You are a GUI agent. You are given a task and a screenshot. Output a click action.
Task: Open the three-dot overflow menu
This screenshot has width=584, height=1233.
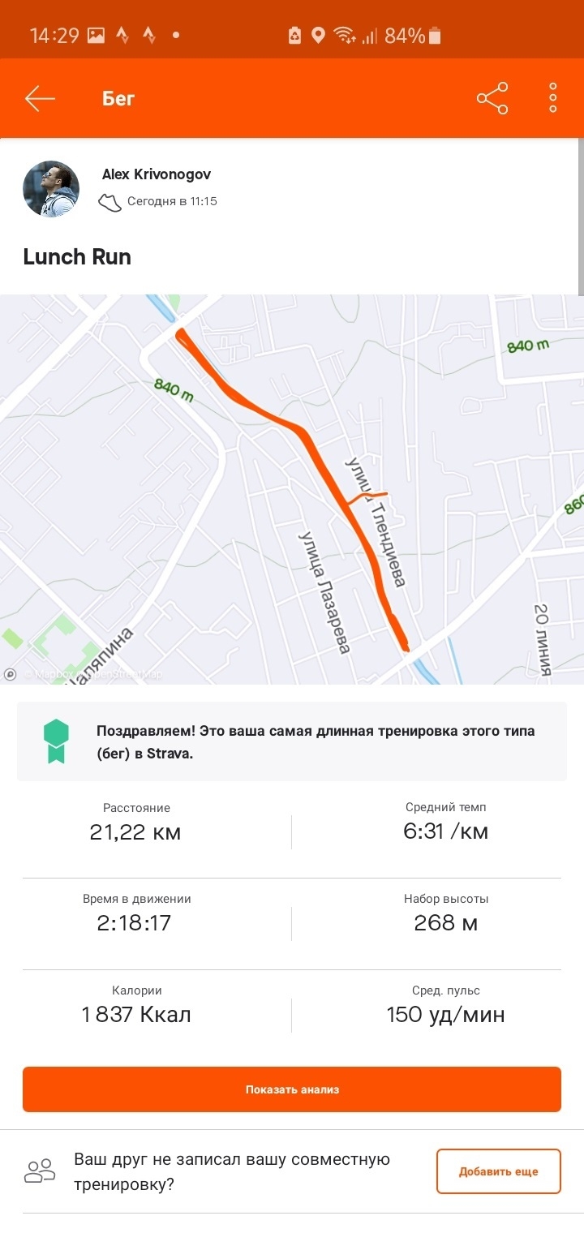553,99
